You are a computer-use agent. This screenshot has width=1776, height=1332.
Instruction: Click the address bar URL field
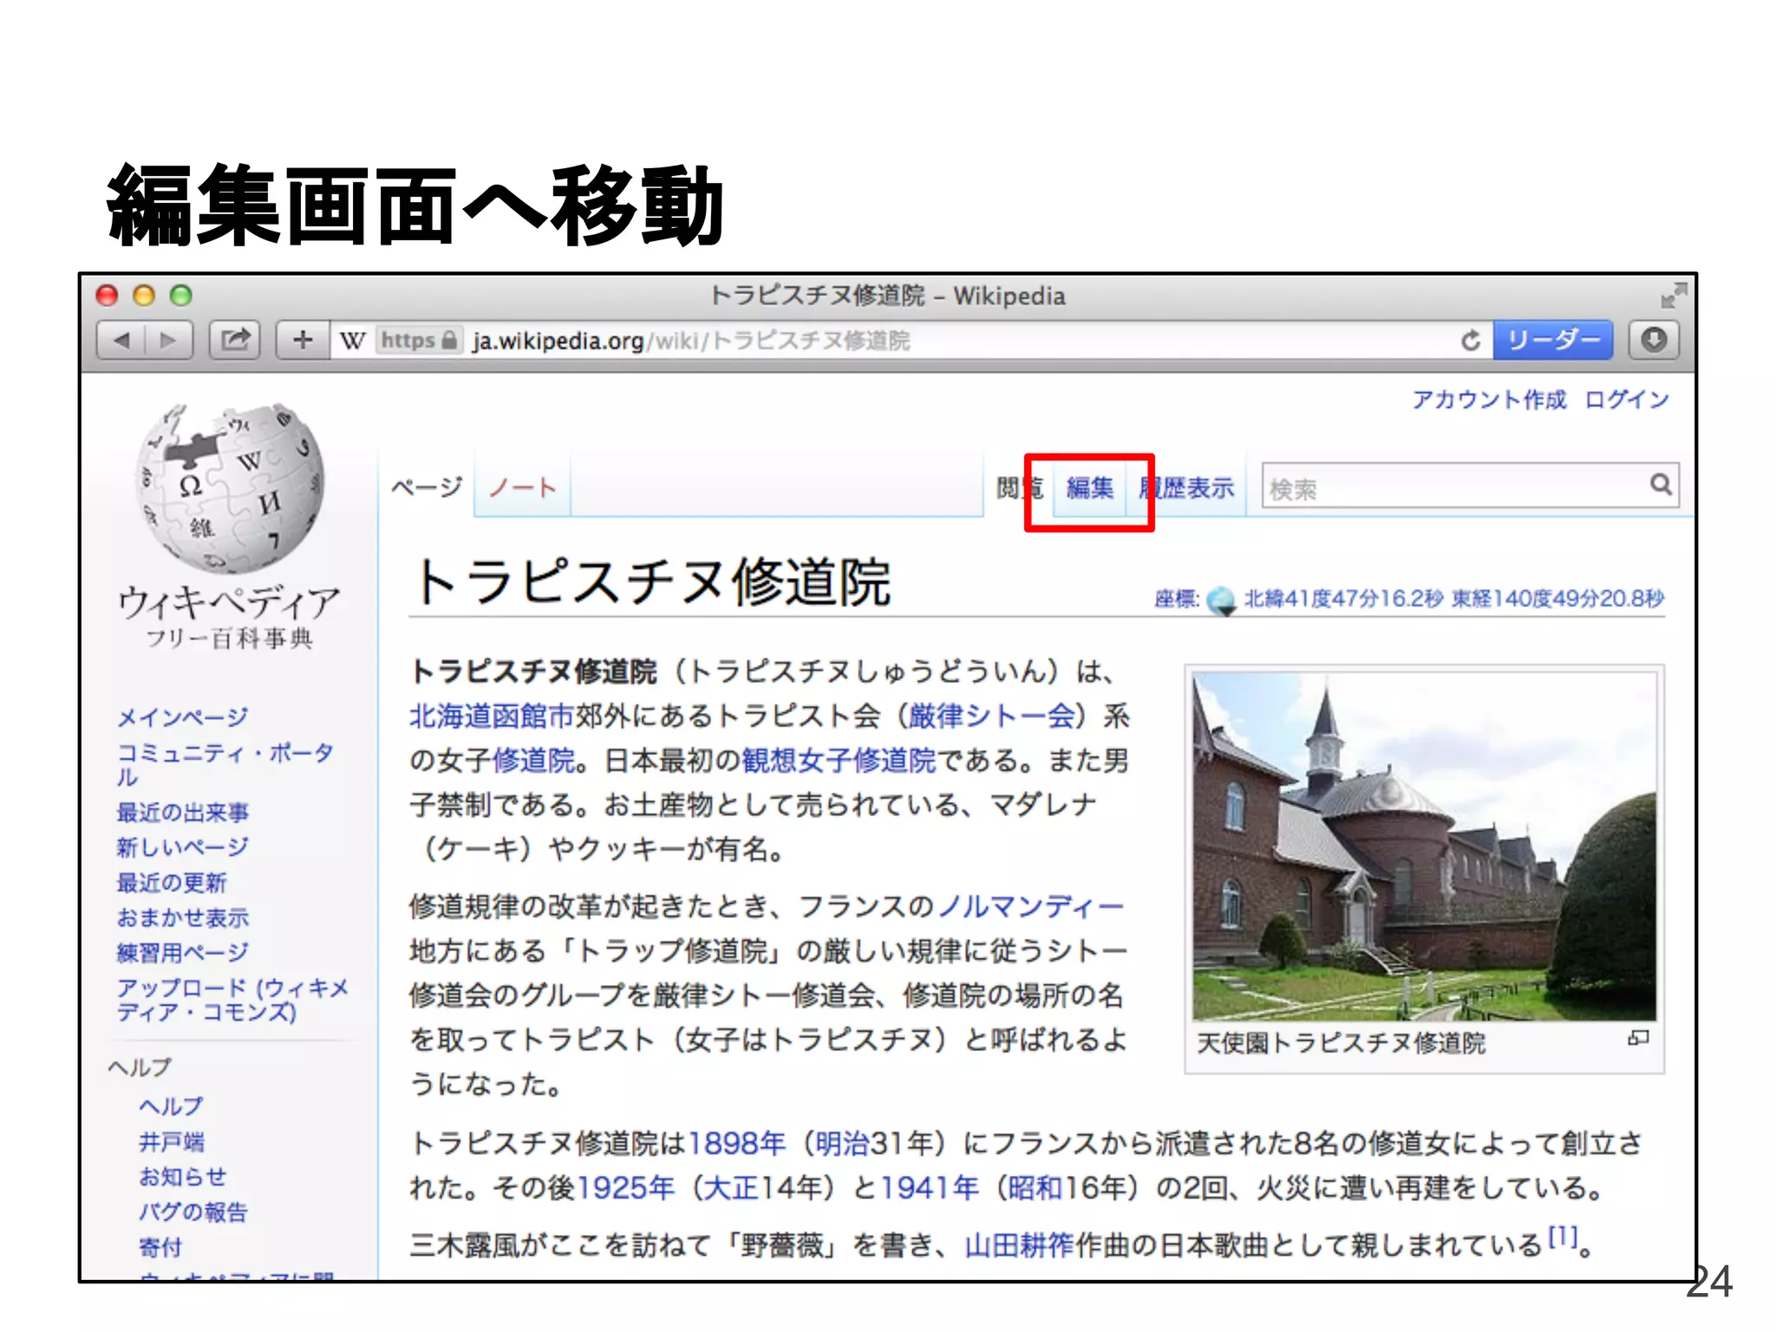point(911,341)
